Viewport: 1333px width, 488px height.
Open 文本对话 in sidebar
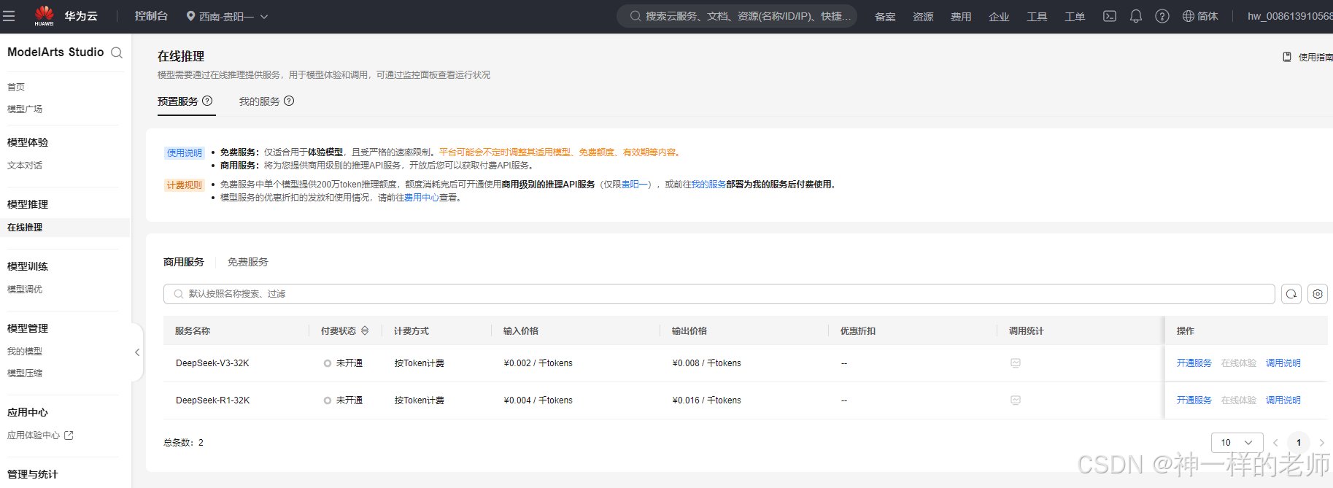tap(25, 166)
